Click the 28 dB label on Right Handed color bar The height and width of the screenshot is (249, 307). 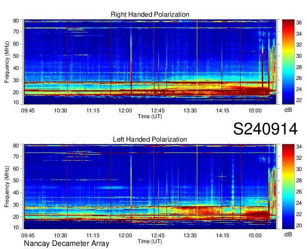tap(299, 67)
